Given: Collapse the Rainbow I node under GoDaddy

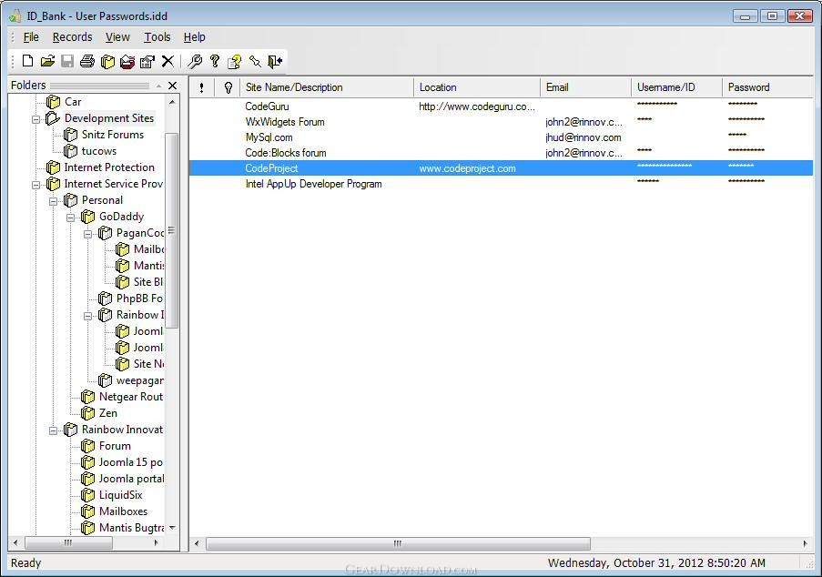Looking at the screenshot, I should pyautogui.click(x=87, y=316).
